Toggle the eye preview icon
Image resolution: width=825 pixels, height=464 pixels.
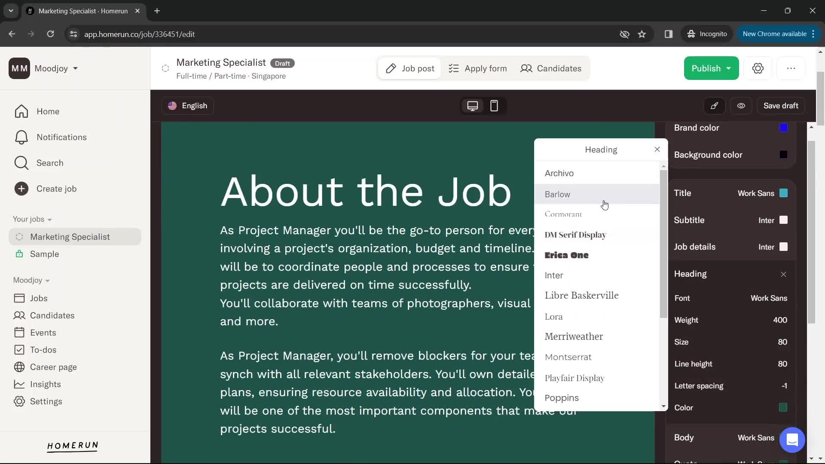click(741, 105)
